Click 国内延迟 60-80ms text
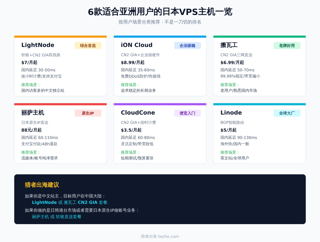 [138, 137]
